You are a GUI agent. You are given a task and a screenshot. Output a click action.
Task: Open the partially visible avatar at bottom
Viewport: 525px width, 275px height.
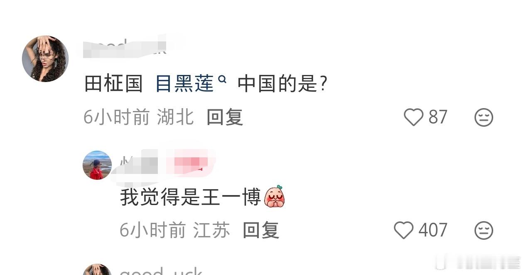point(97,269)
